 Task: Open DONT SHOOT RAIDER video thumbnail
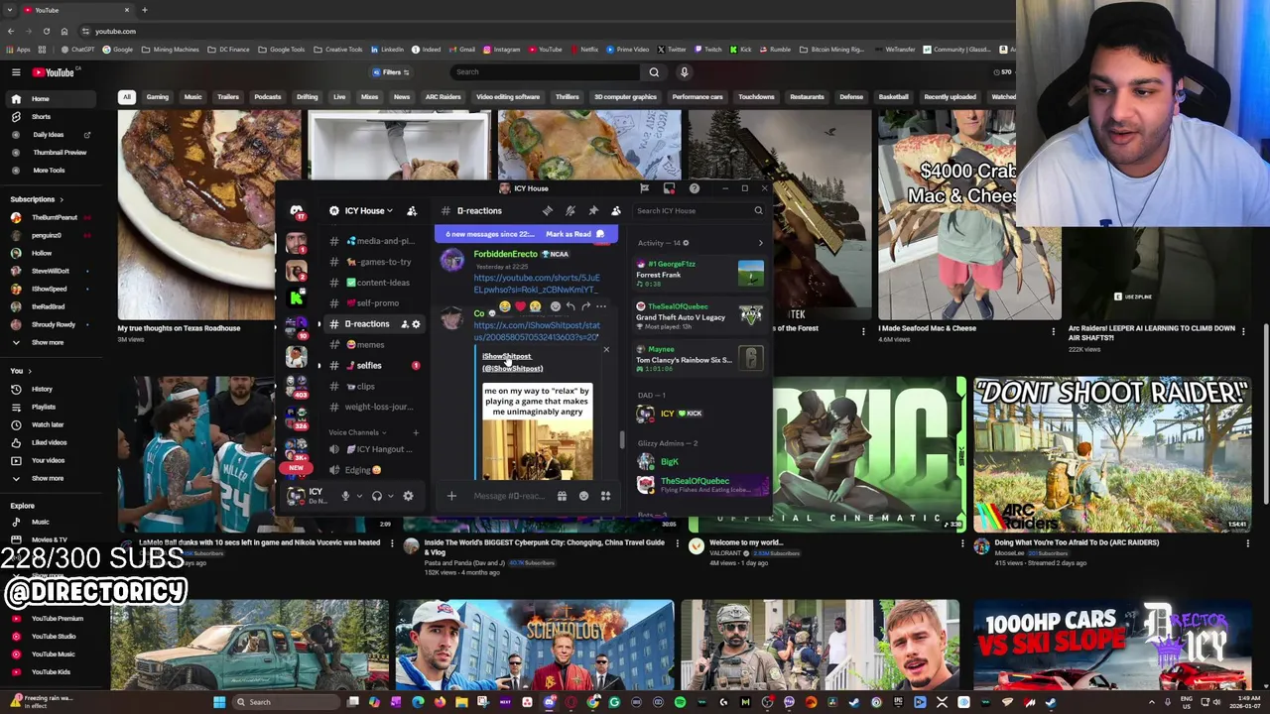pyautogui.click(x=1111, y=453)
